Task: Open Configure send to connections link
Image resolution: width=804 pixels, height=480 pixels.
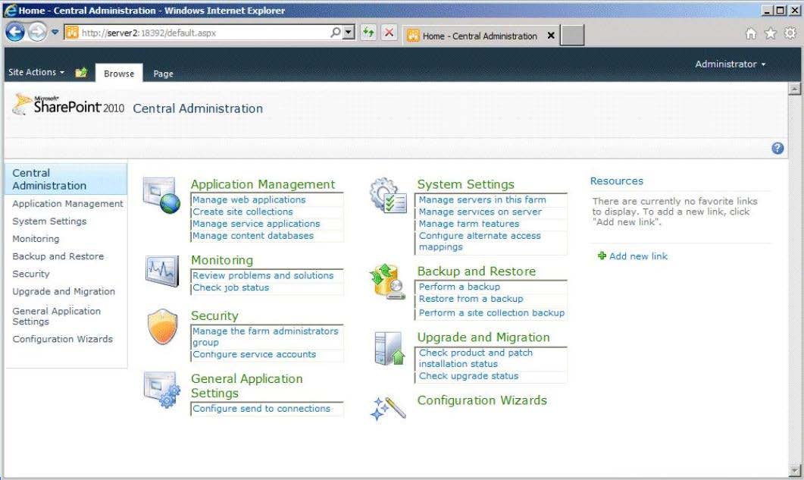Action: (261, 409)
